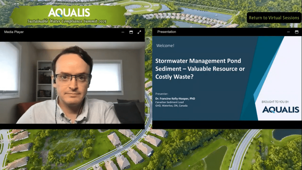Open the Media Player pop-out panel icon

[131, 32]
